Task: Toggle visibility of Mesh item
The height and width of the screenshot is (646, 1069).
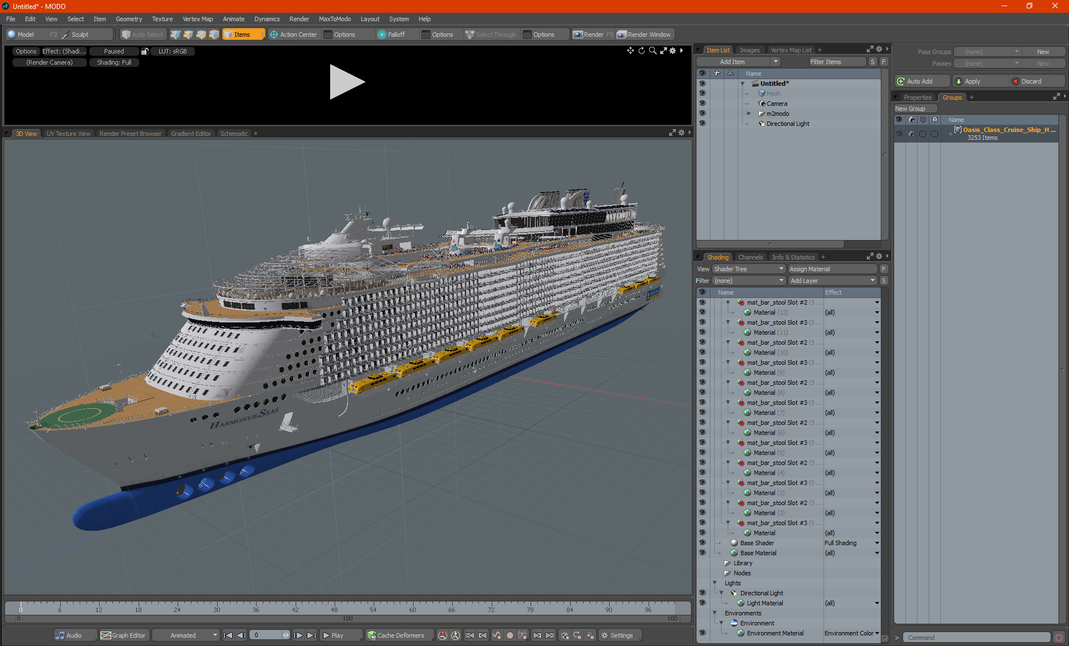Action: click(702, 94)
